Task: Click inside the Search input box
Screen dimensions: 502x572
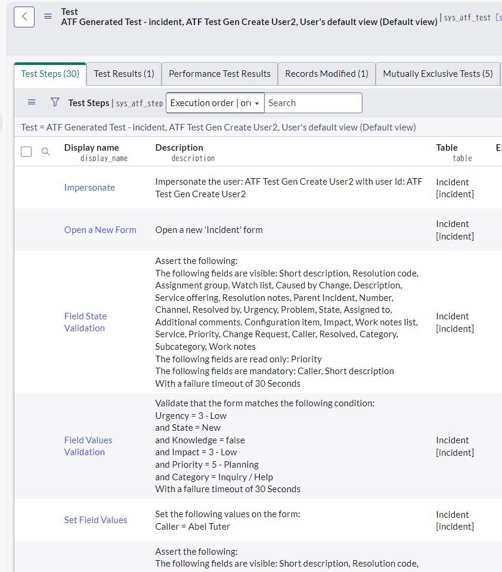Action: pos(313,102)
